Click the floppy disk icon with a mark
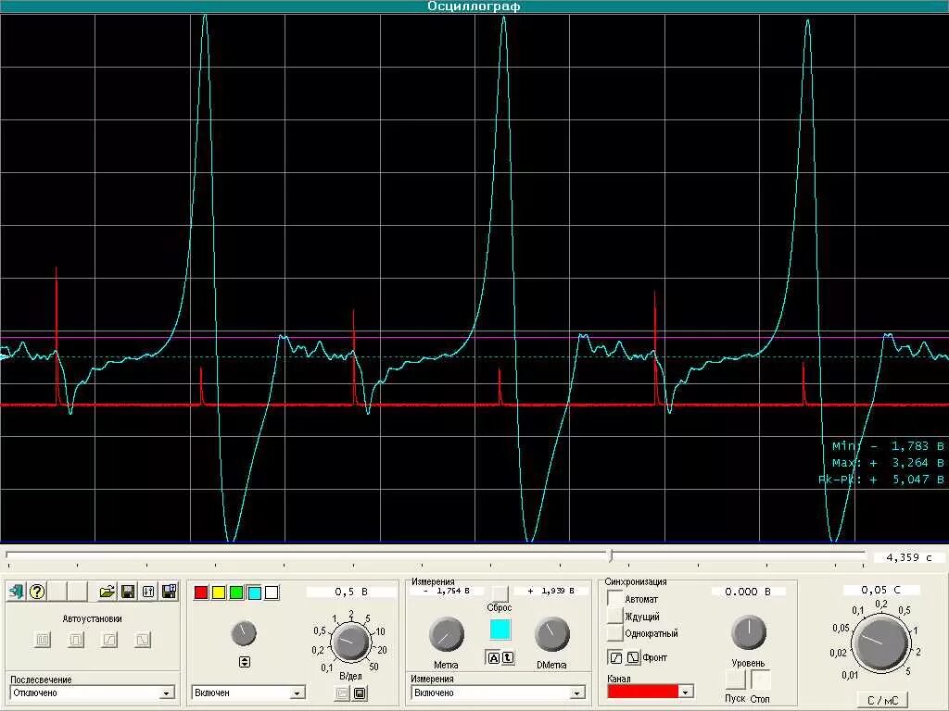 [x=170, y=592]
